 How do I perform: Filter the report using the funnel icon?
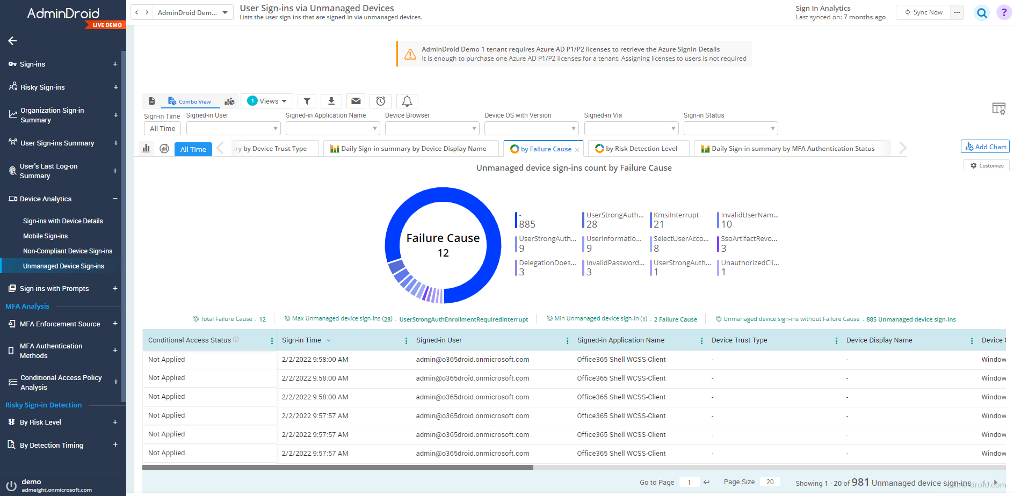[307, 101]
